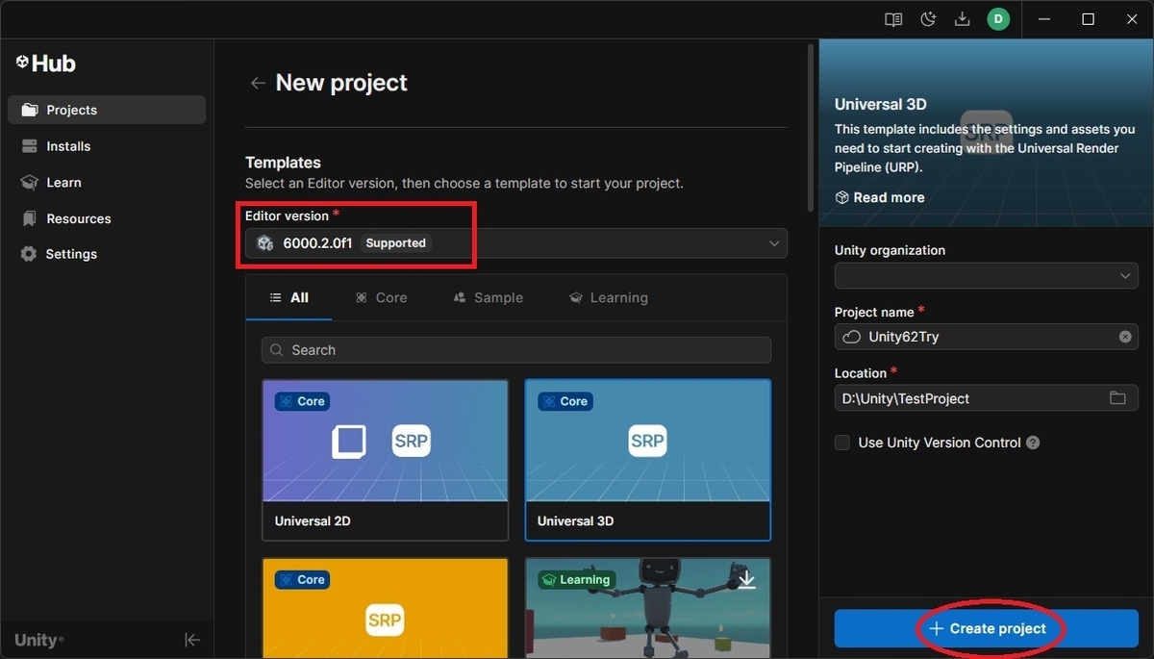Open the Hub documentation book icon
The image size is (1154, 659).
[x=892, y=18]
